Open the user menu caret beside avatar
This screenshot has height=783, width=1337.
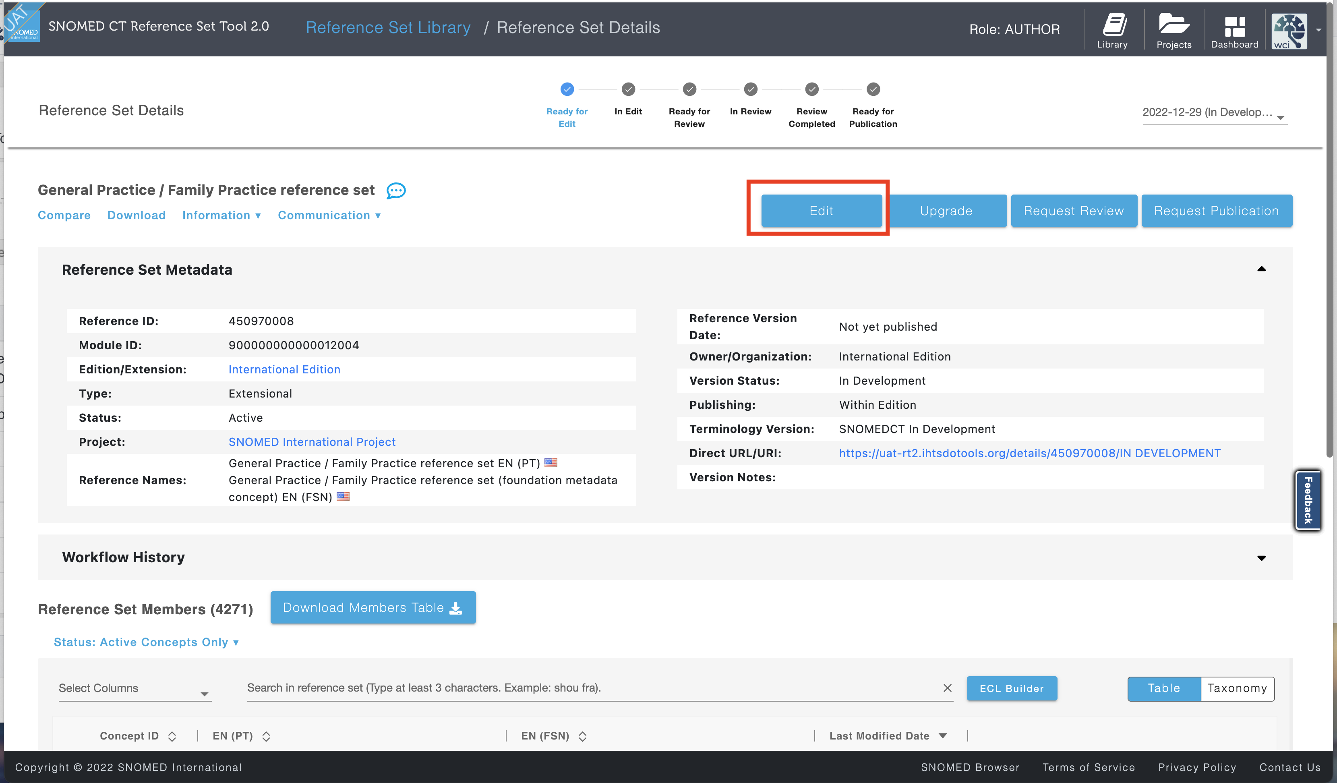[x=1318, y=30]
